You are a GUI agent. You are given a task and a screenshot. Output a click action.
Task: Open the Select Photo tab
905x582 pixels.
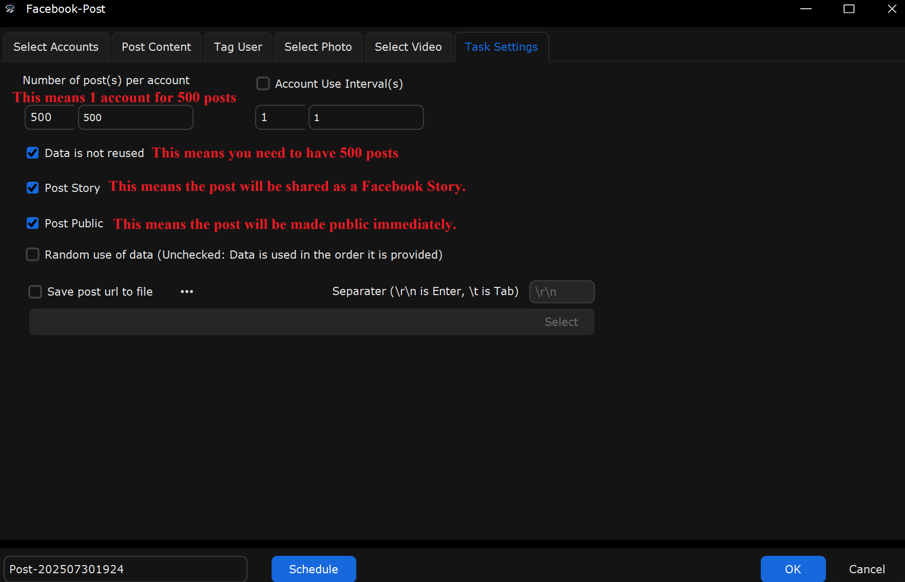[x=318, y=47]
